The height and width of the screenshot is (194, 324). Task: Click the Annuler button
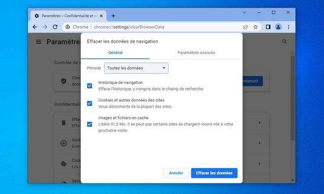(x=176, y=173)
